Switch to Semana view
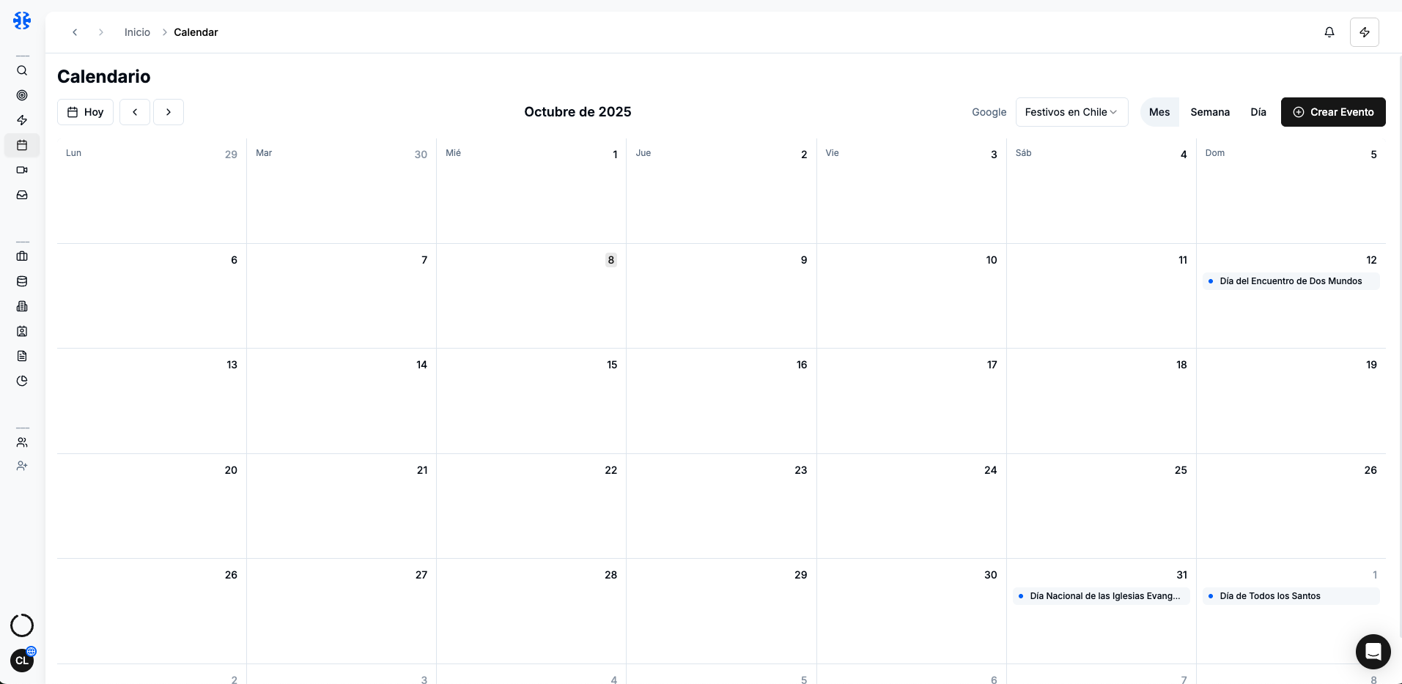The image size is (1402, 684). [x=1209, y=112]
